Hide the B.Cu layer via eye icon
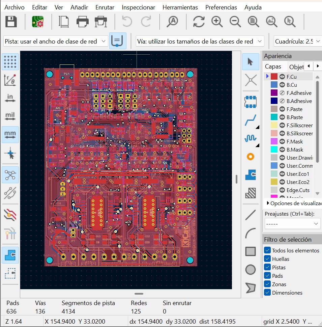322x327 pixels. [282, 85]
